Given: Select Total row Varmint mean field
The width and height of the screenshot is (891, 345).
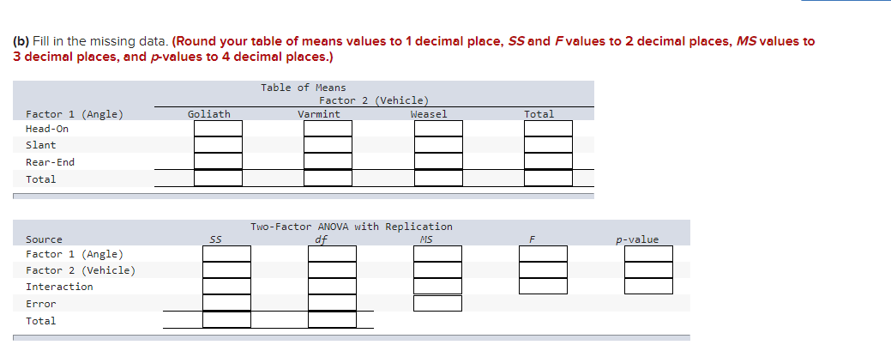Looking at the screenshot, I should pos(328,178).
